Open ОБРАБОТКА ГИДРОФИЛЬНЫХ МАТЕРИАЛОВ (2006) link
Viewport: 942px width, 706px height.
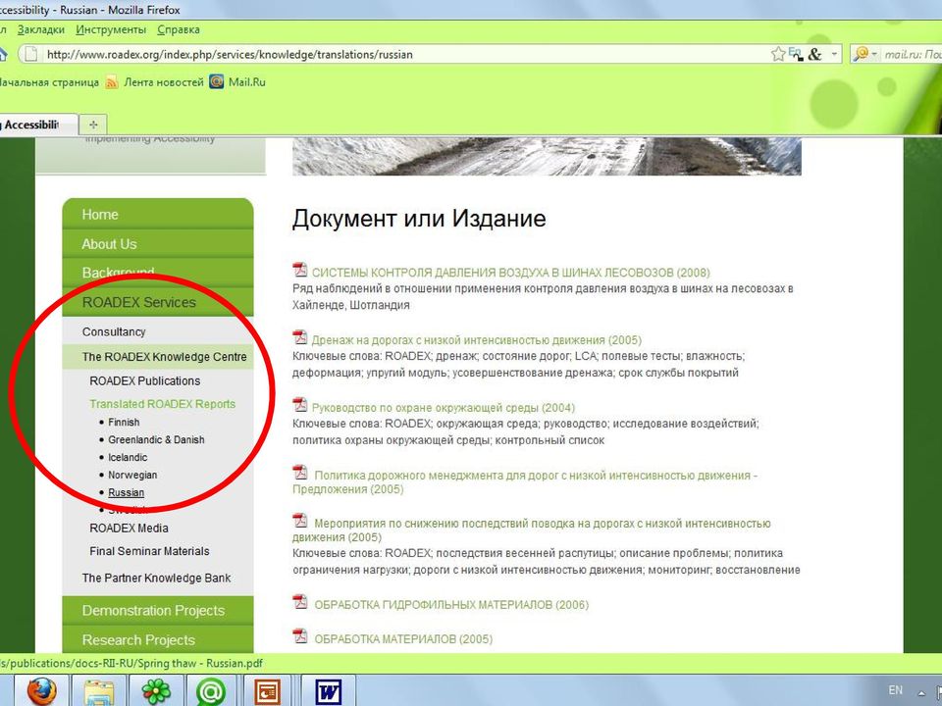point(451,605)
